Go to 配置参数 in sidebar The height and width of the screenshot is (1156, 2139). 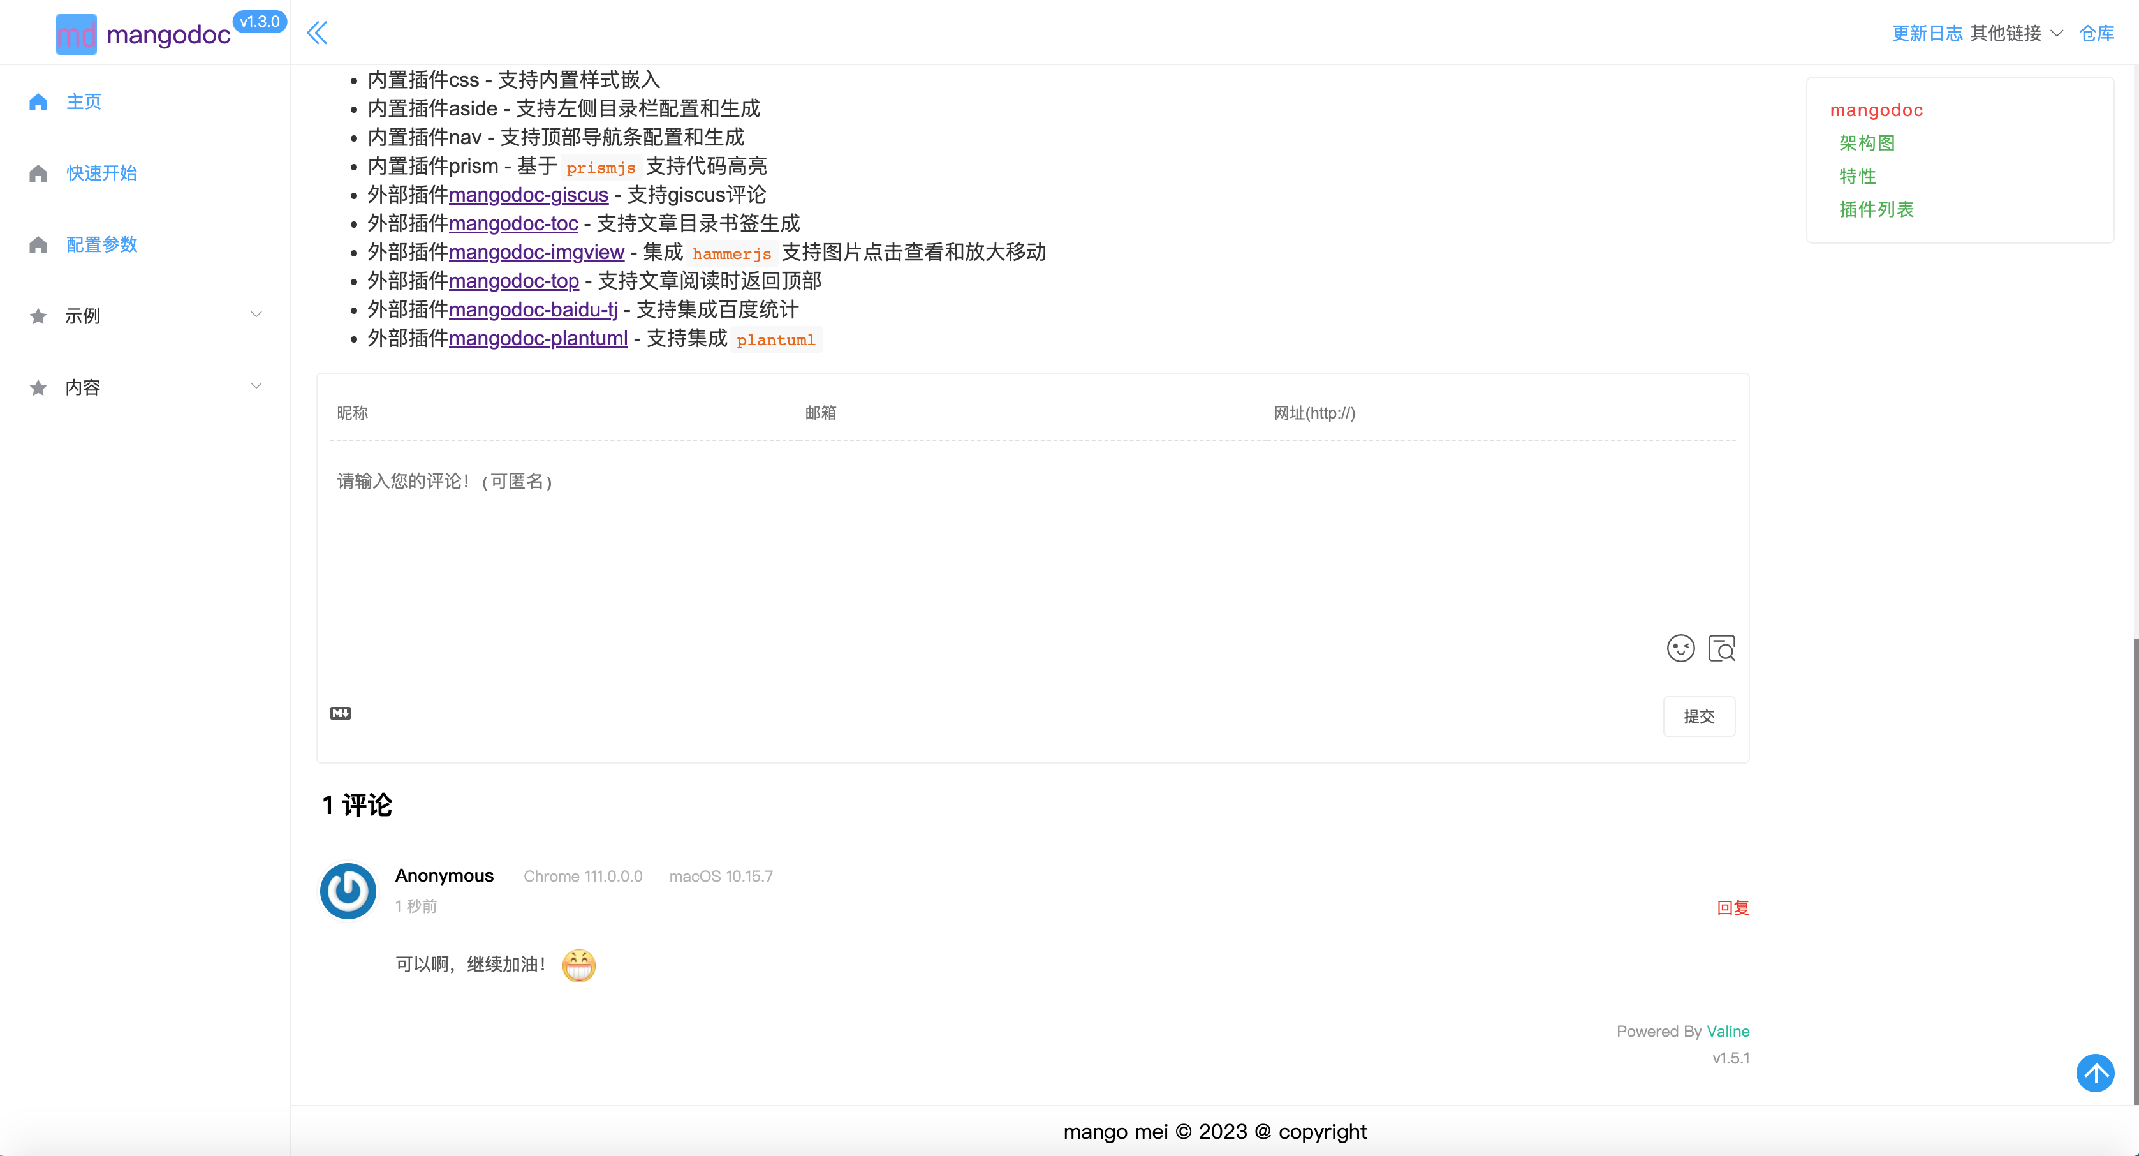(x=101, y=244)
